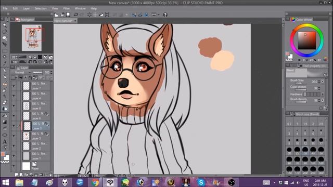Click the Windows Start button

[x=5, y=182]
